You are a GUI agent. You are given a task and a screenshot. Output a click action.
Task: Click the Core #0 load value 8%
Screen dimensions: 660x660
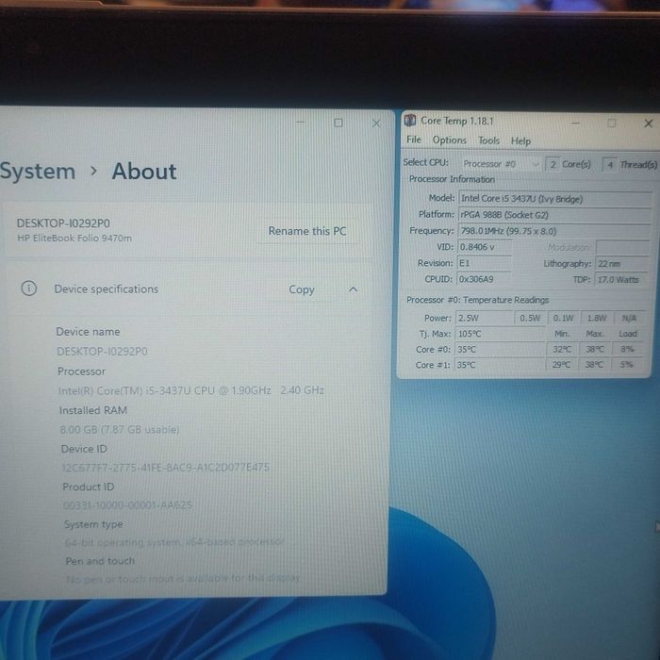click(627, 349)
